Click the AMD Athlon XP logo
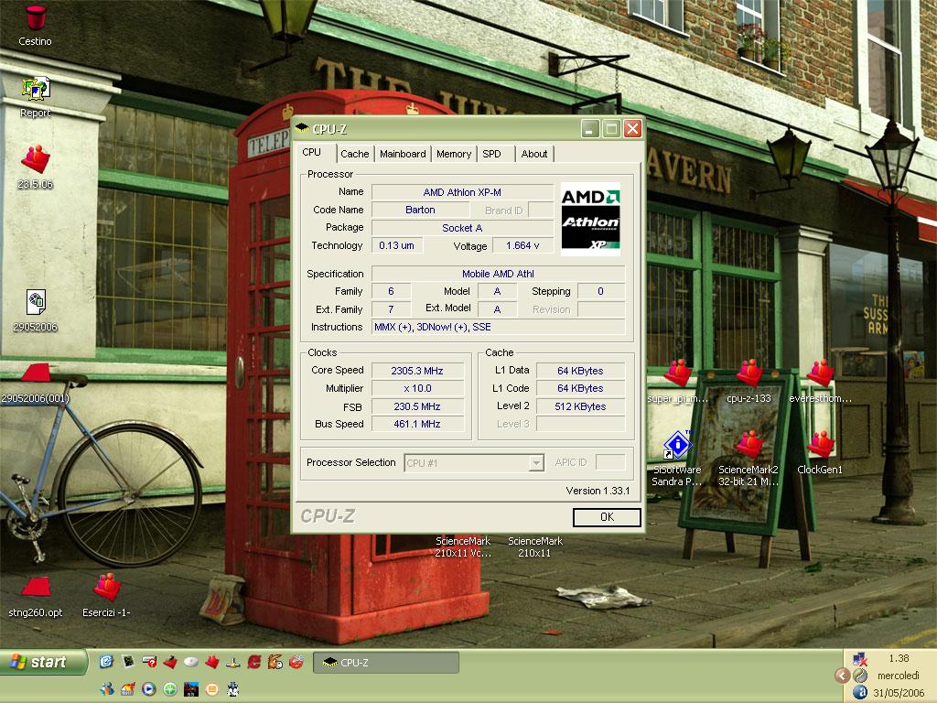Screen dimensions: 937x703 (x=590, y=219)
